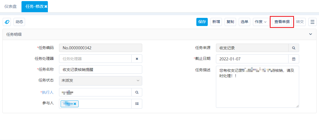Click the 执行人 label link
The height and width of the screenshot is (140, 319).
48,92
